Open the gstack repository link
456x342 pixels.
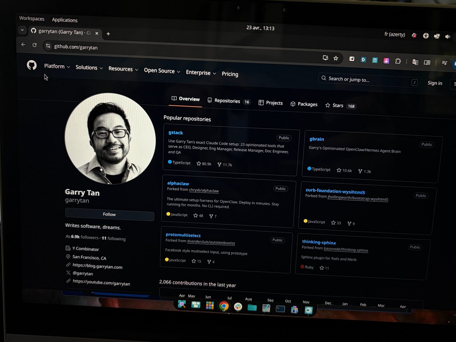[x=176, y=133]
